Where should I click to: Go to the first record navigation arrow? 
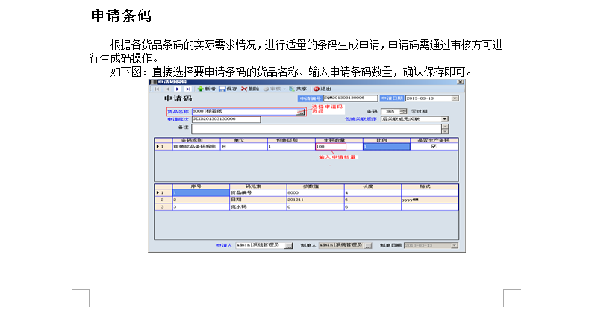tap(158, 89)
